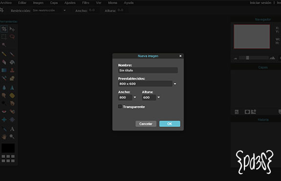
Task: Click the Navegador zoom slider handle
Action: pyautogui.click(x=247, y=58)
